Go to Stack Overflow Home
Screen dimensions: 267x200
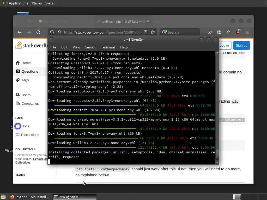tap(23, 63)
